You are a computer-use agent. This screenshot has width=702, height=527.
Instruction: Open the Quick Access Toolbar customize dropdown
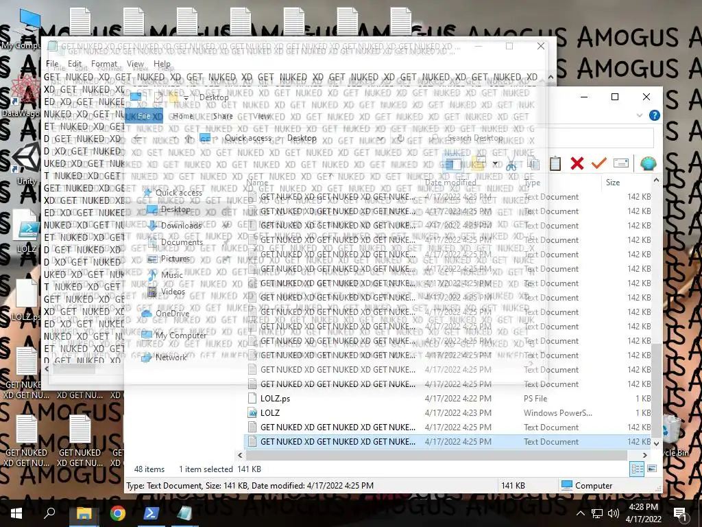click(x=186, y=97)
